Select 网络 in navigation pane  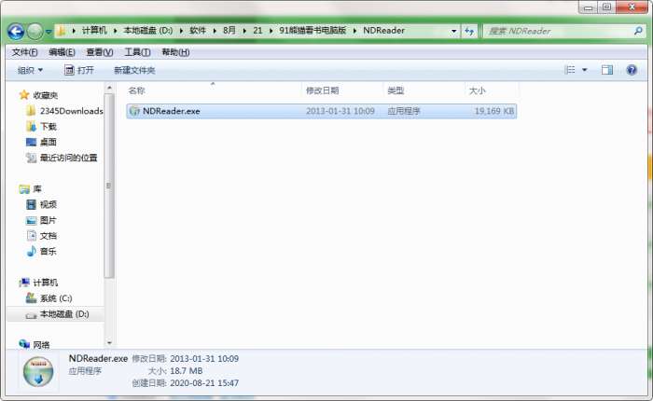(x=41, y=345)
